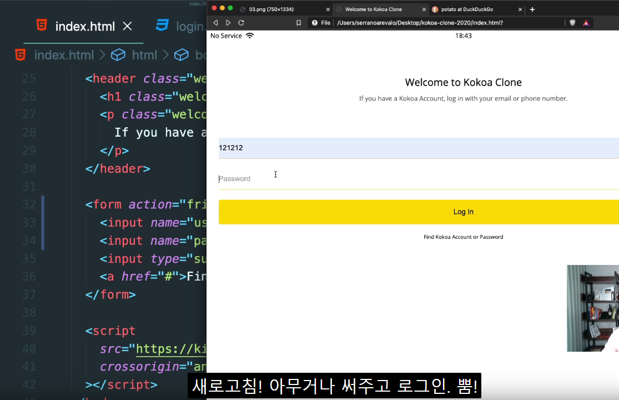Close the Welcome to Kokoa Clone tab
This screenshot has width=619, height=400.
tap(424, 9)
